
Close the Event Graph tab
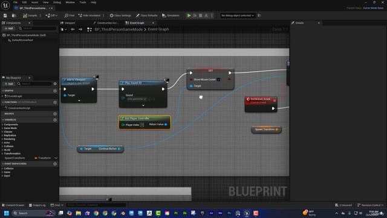pos(153,23)
